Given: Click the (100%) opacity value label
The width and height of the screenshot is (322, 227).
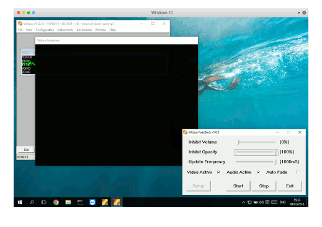Looking at the screenshot, I should tap(287, 152).
